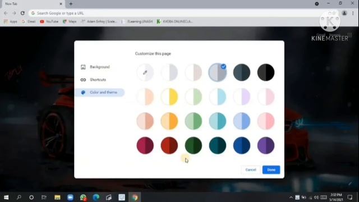Select the pale lavender theme swatch
Image resolution: width=359 pixels, height=202 pixels.
[242, 97]
